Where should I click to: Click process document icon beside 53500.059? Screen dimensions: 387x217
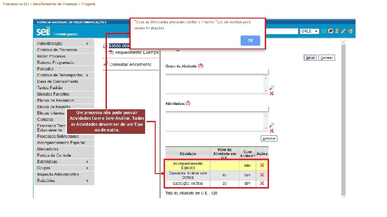coord(105,46)
